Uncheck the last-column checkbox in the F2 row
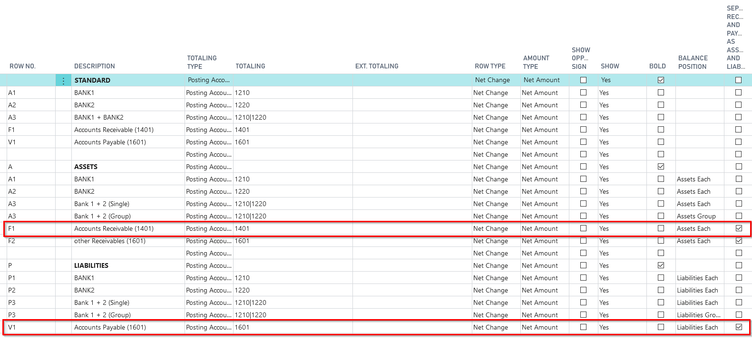Image resolution: width=752 pixels, height=340 pixels. [738, 241]
